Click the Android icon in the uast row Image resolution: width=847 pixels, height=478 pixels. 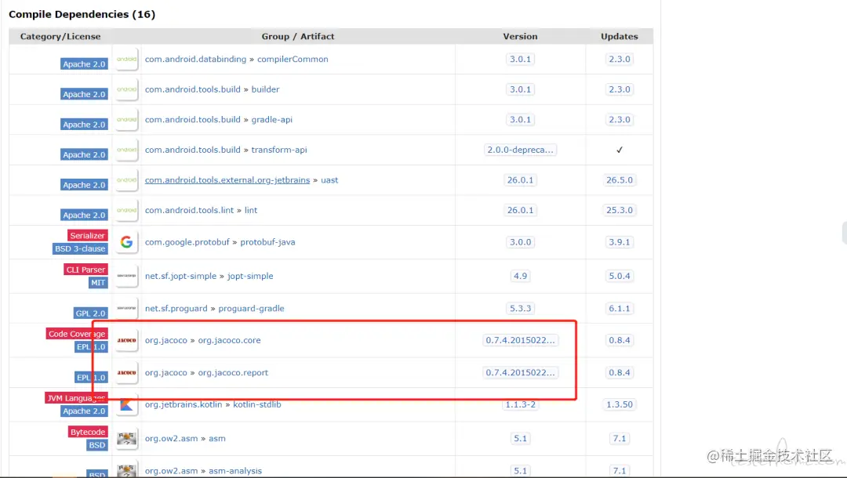pos(126,179)
